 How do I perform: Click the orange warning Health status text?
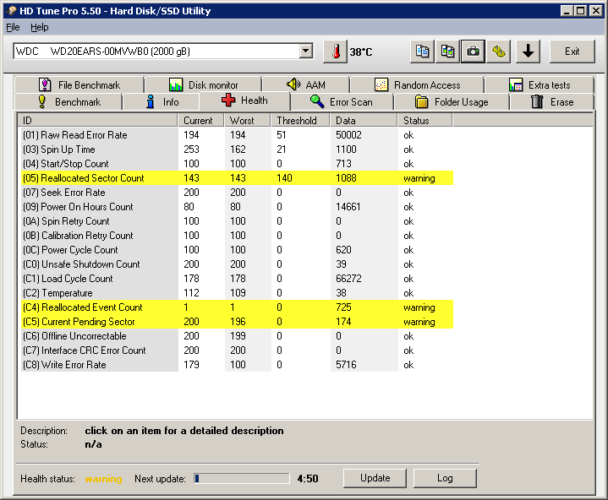[x=103, y=479]
